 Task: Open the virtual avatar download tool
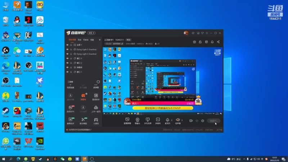(x=70, y=97)
